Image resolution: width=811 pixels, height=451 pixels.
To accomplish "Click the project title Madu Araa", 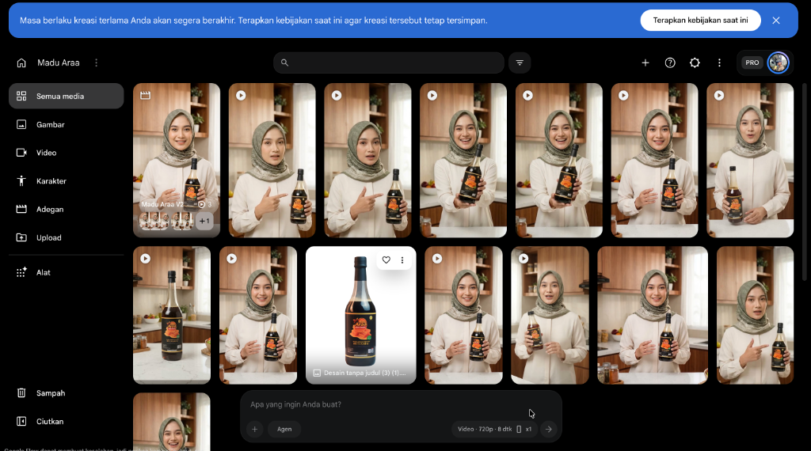I will pos(59,63).
